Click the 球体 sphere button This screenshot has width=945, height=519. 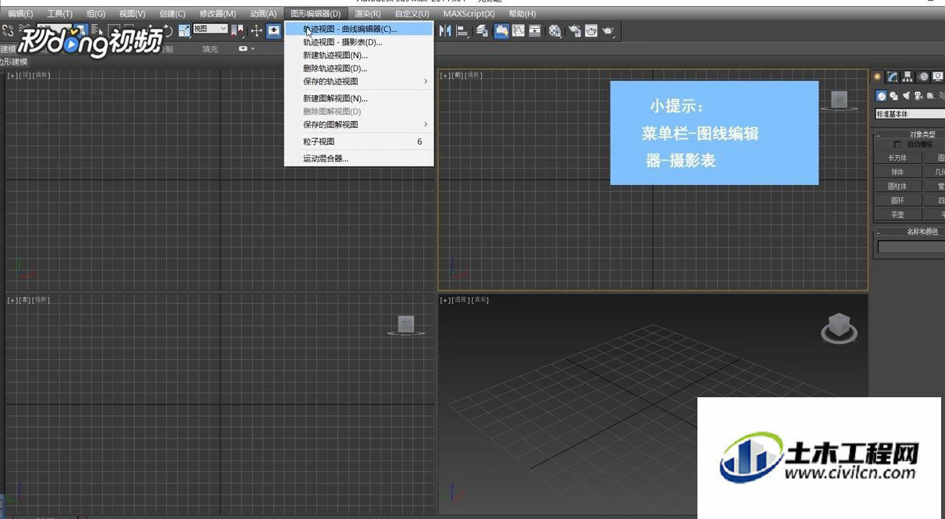coord(898,172)
